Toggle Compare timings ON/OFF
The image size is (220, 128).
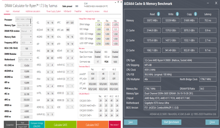pos(37,125)
